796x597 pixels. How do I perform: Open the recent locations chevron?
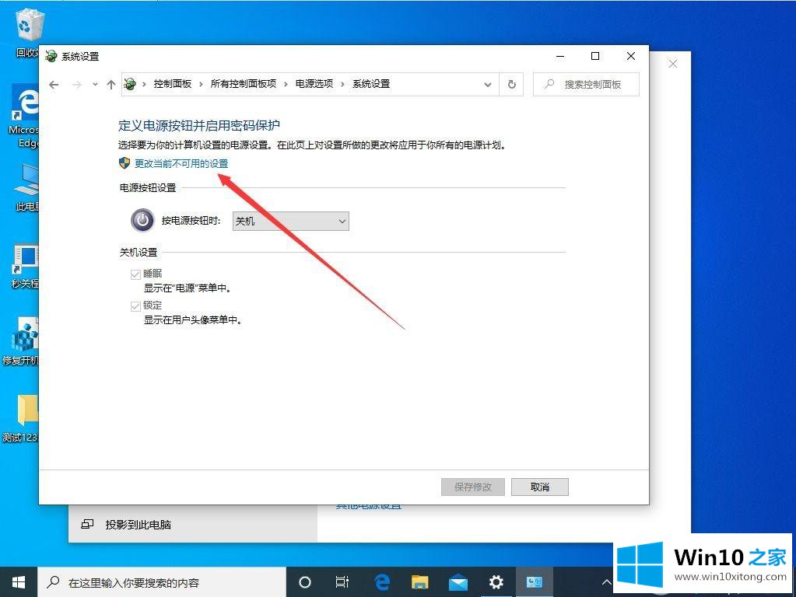[x=95, y=85]
